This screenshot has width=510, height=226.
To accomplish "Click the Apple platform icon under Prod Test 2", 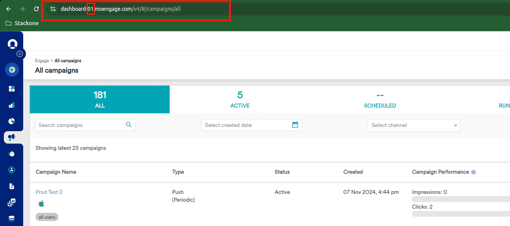I will 41,204.
